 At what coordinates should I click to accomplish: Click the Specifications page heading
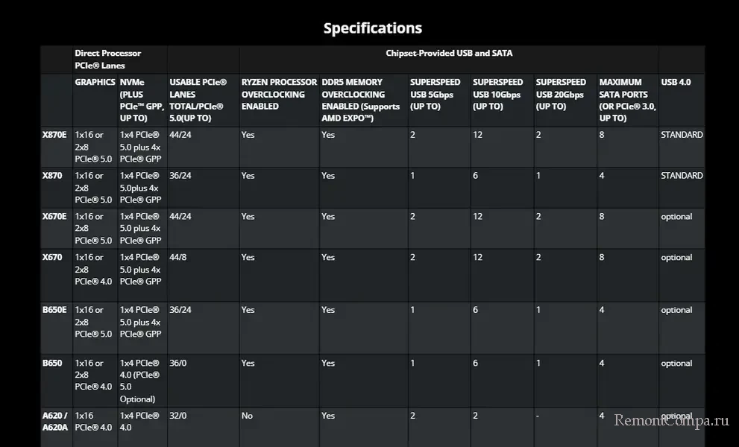[372, 28]
